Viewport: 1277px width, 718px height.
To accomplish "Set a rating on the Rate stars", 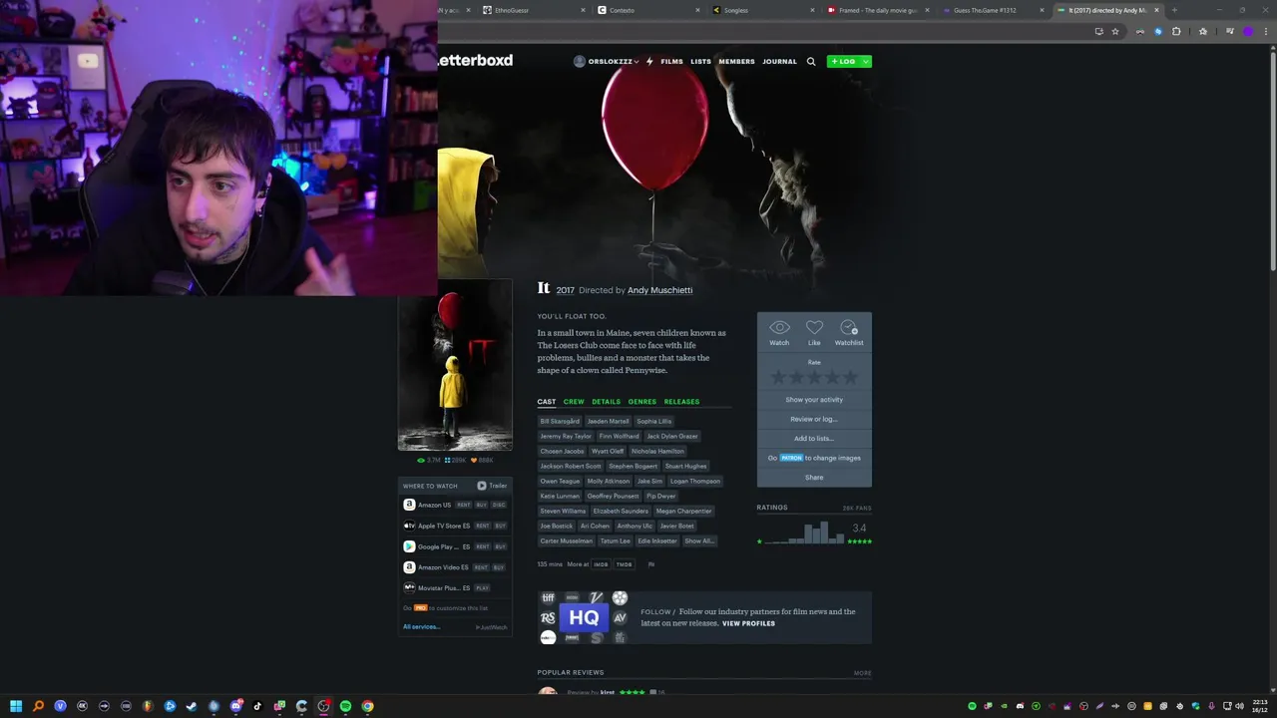I will click(814, 377).
